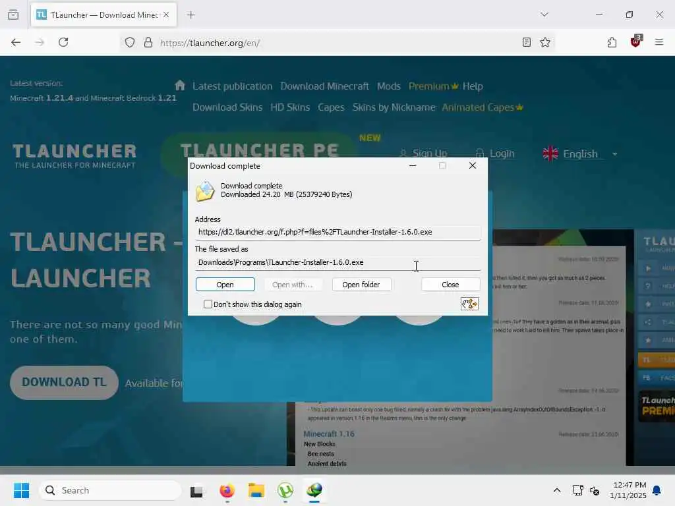Go back with browser back arrow
Image resolution: width=675 pixels, height=506 pixels.
coord(16,42)
